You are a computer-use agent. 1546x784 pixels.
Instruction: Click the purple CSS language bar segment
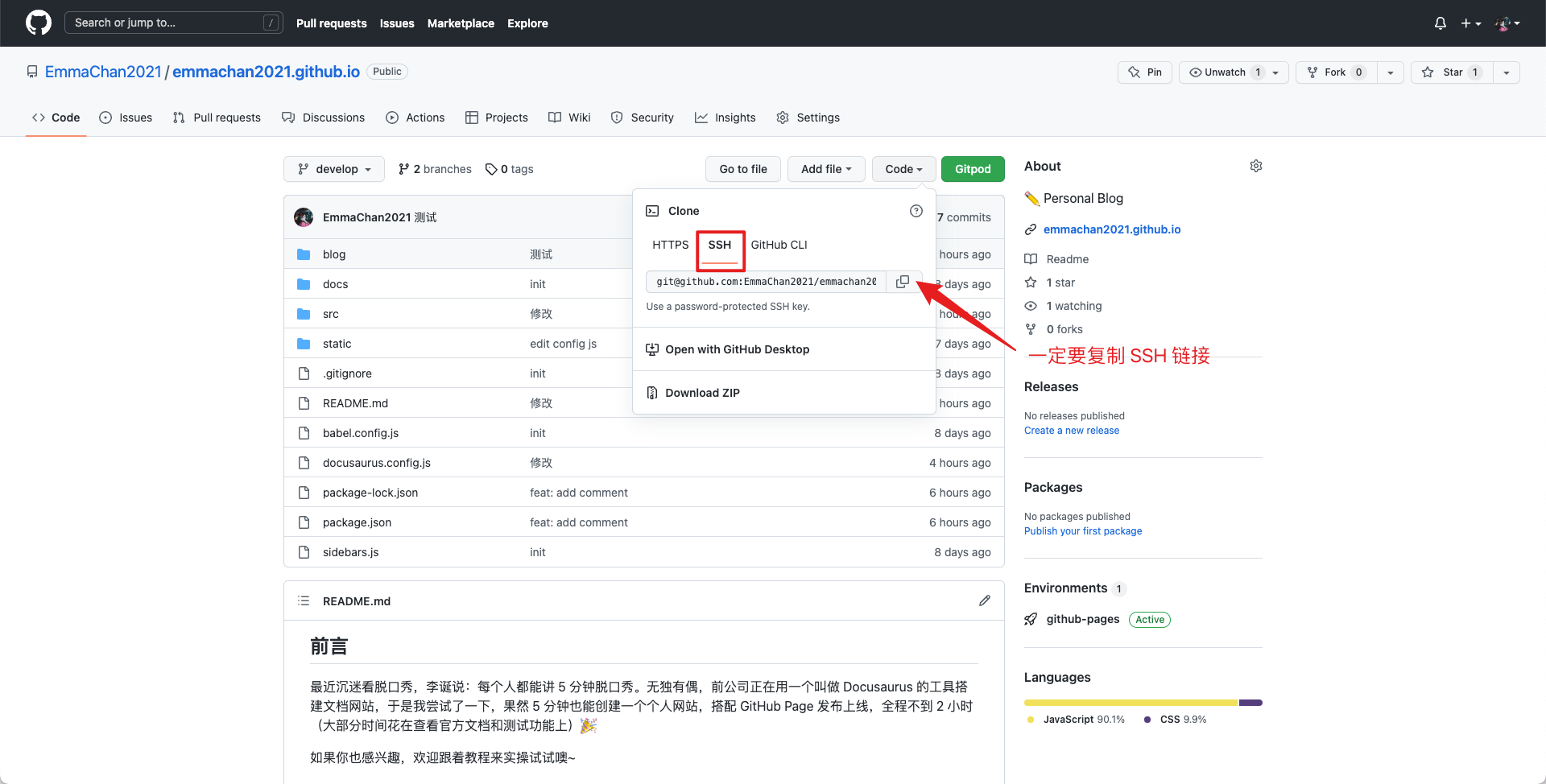click(1250, 703)
